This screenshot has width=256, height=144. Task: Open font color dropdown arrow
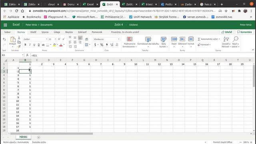(x=64, y=45)
